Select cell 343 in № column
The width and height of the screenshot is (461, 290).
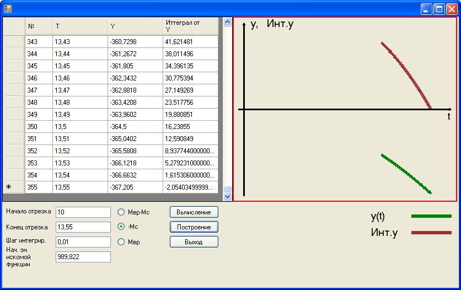coord(39,42)
